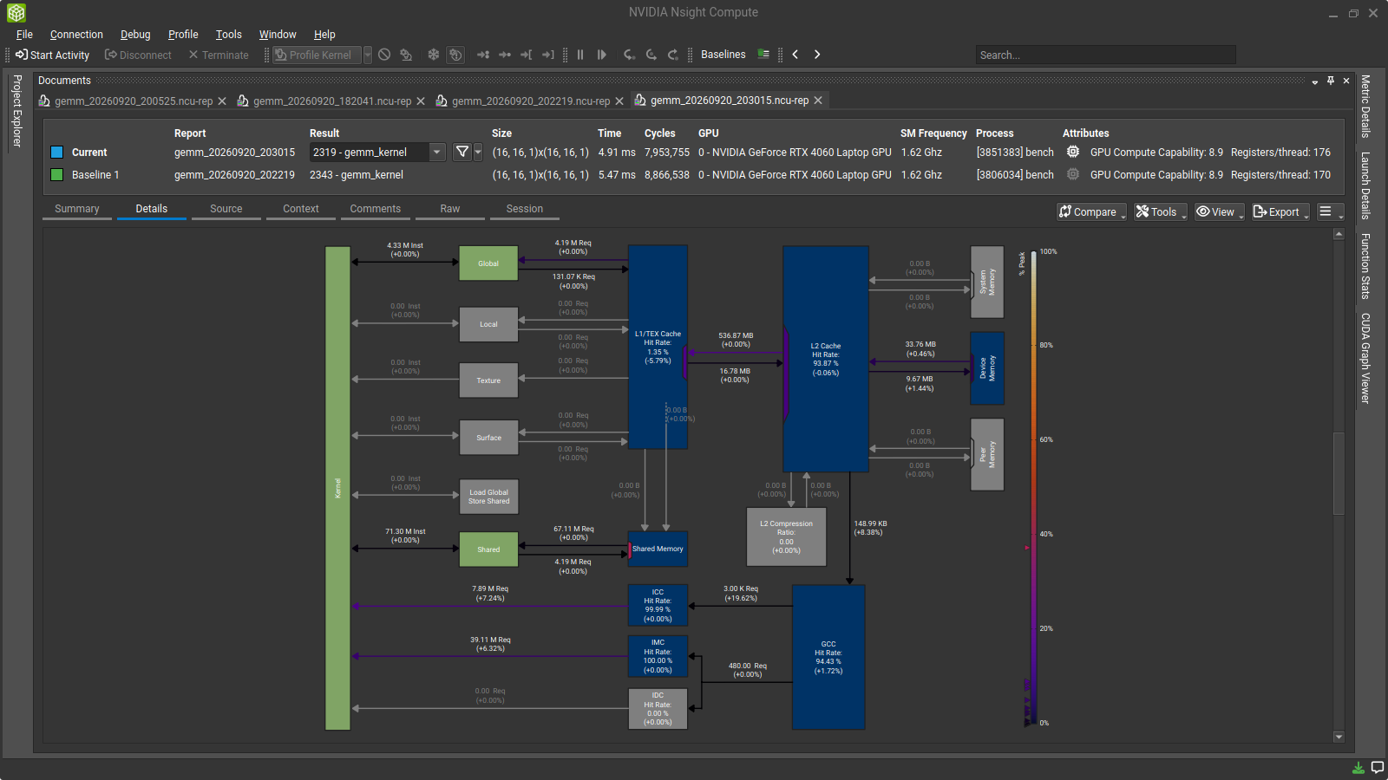Screen dimensions: 1388x780
Task: Click the blue Current color swatch
Action: pos(57,153)
